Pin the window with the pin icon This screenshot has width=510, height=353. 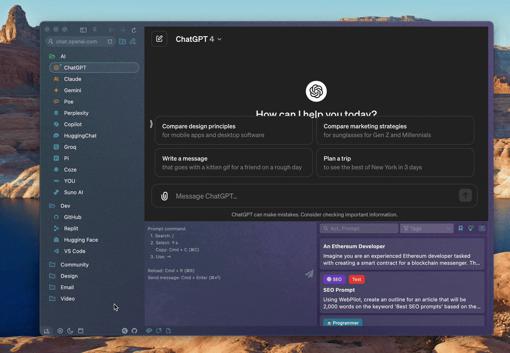click(95, 30)
